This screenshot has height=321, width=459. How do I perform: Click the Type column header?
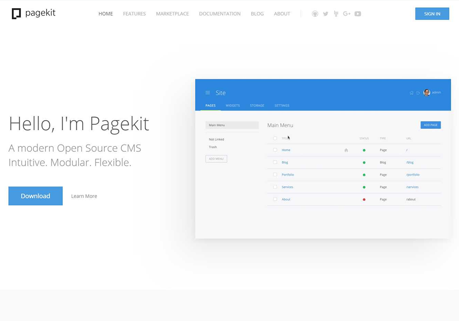[x=383, y=138]
